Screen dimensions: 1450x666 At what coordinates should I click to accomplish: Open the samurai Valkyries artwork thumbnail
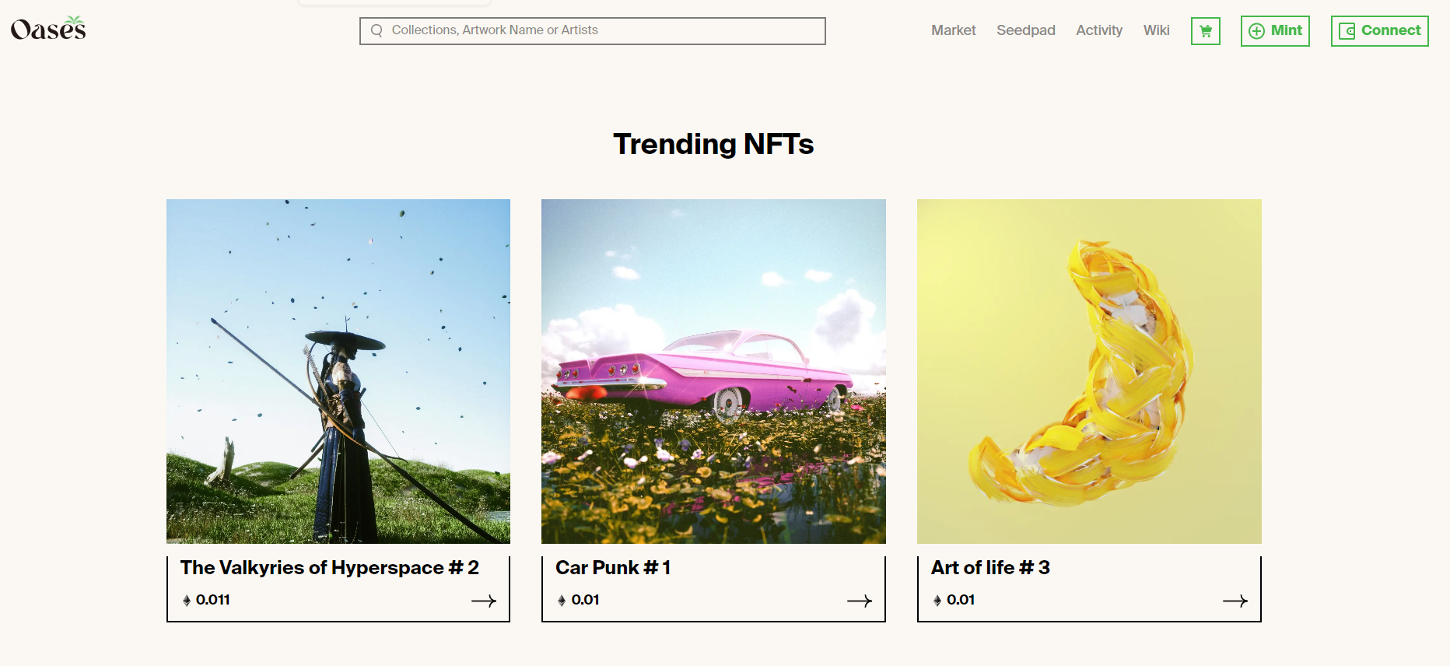(338, 371)
